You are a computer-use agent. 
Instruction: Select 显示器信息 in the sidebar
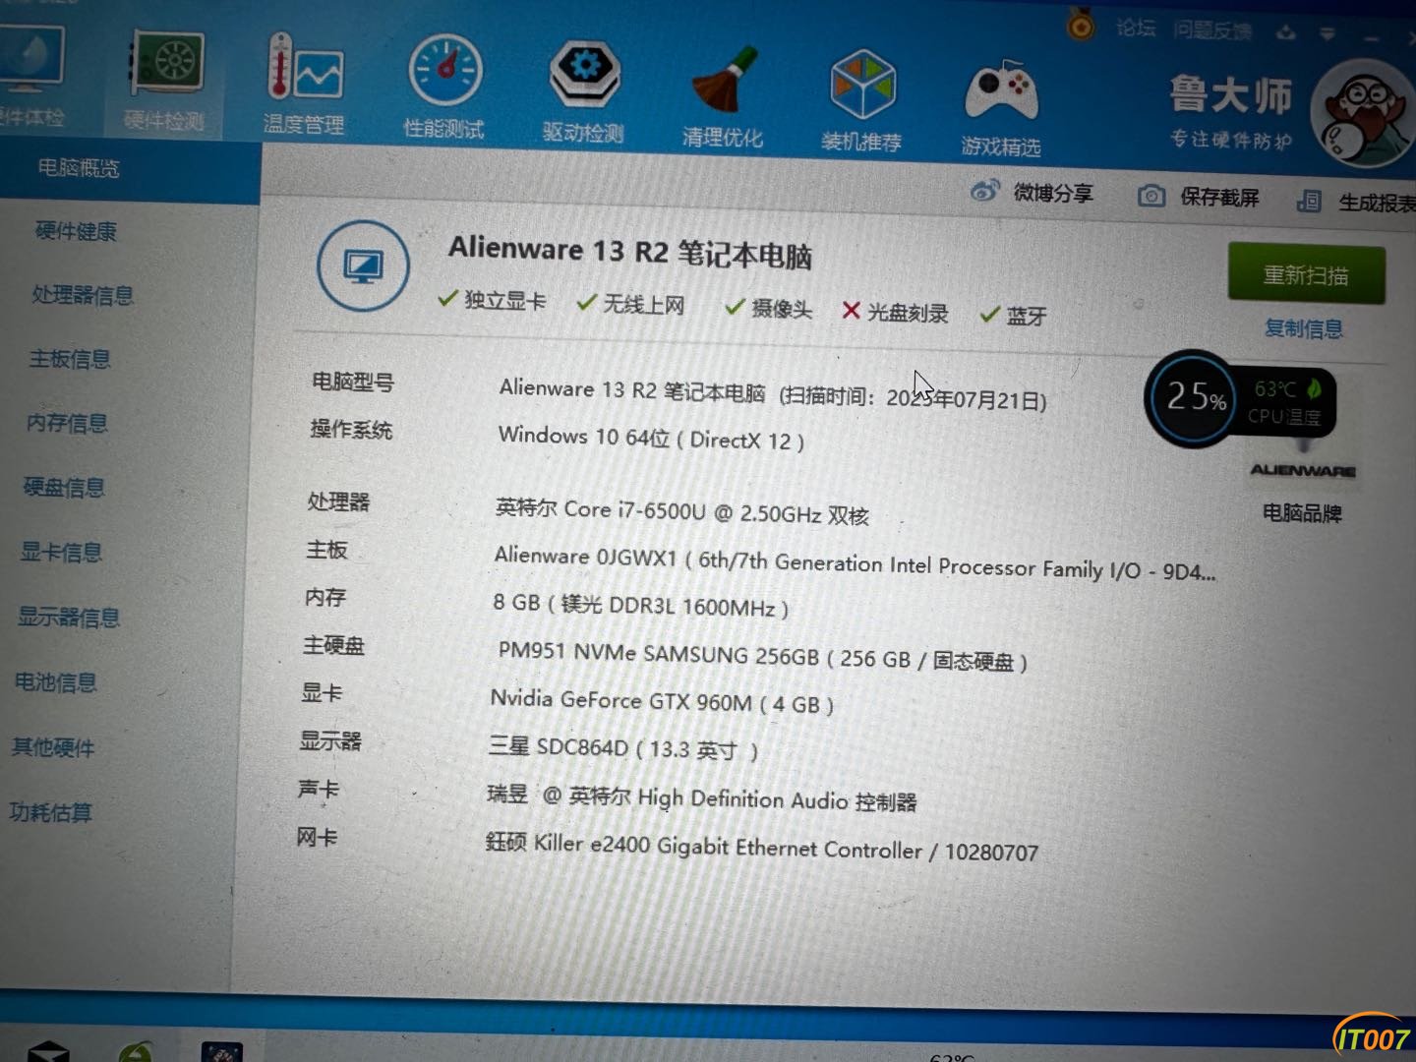[x=69, y=618]
